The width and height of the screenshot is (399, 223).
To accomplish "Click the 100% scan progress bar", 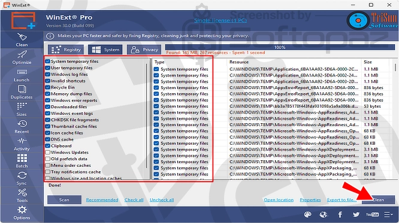I will tap(280, 47).
